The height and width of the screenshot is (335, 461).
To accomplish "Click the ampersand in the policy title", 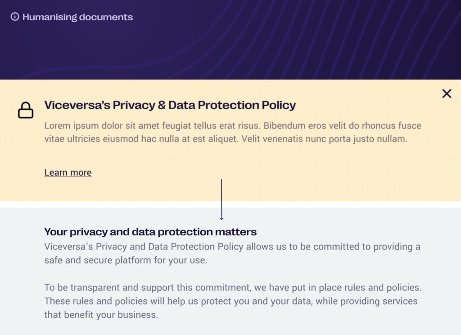I will (162, 105).
